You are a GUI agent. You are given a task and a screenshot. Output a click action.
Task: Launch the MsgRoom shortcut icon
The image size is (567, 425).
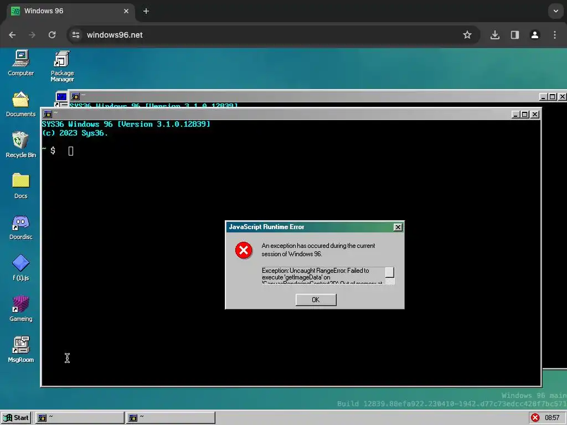pyautogui.click(x=20, y=350)
